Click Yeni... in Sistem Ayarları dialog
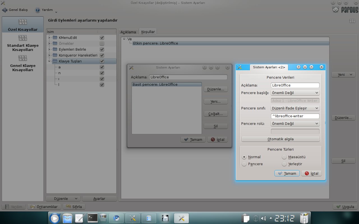Screen dimensions: 359x224 [x=216, y=102]
